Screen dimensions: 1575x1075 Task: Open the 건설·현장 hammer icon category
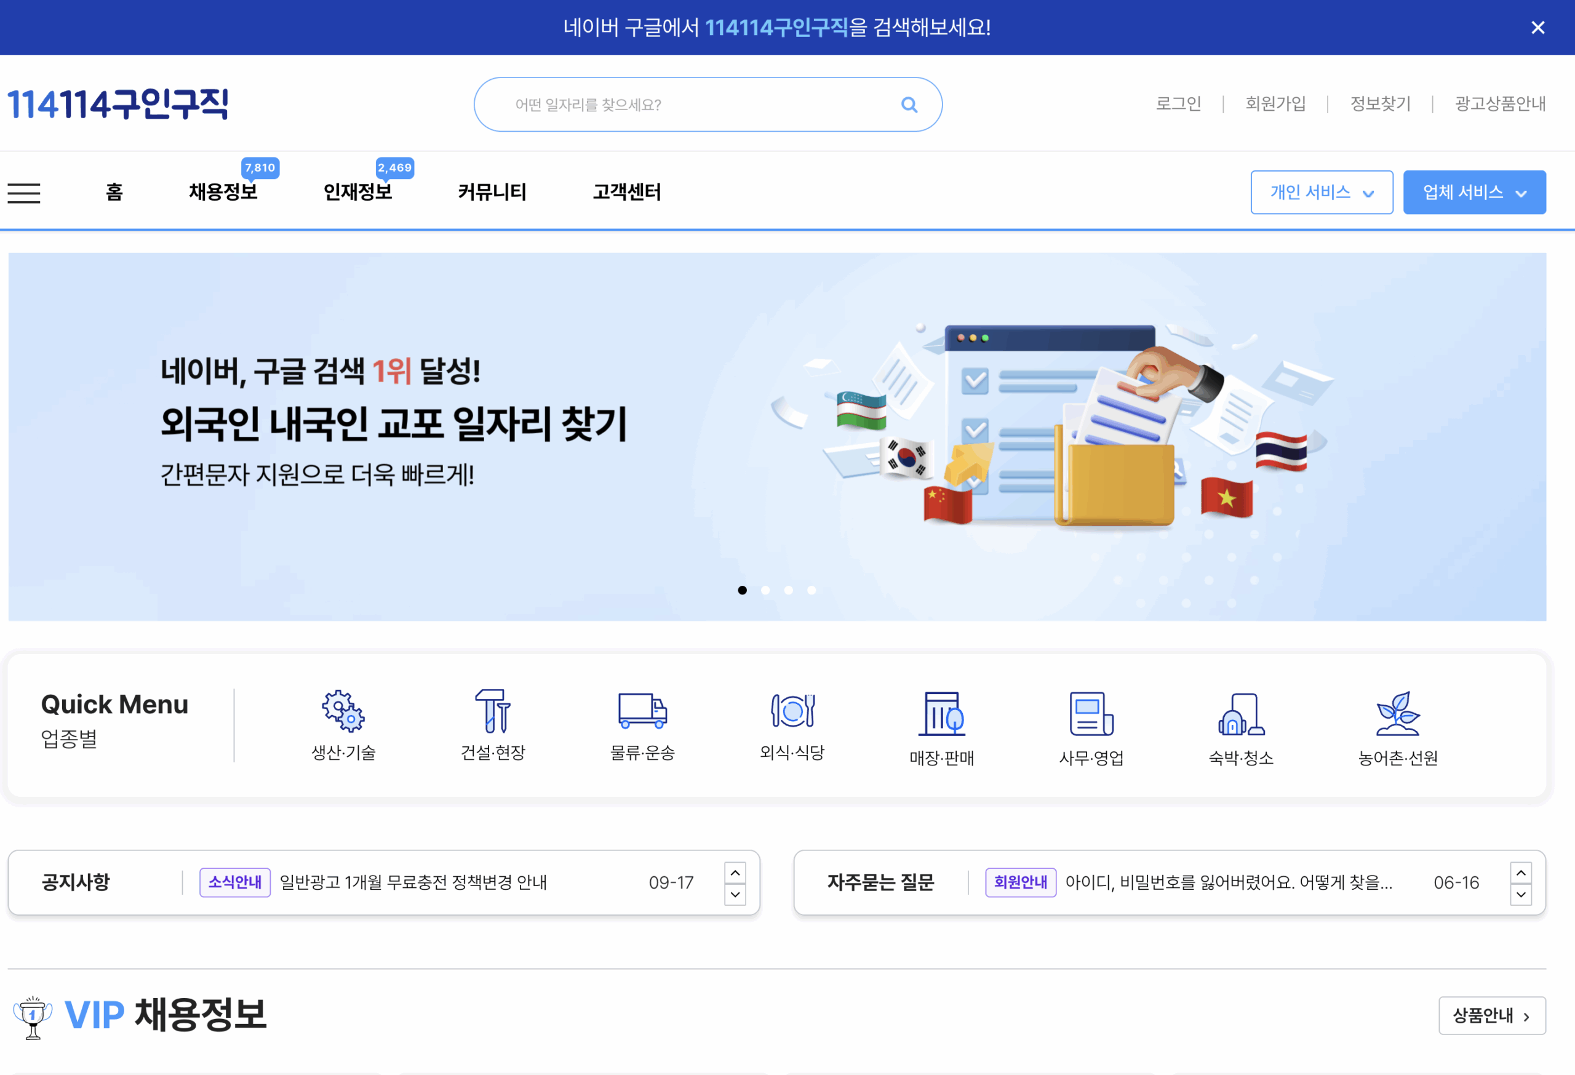pos(493,711)
